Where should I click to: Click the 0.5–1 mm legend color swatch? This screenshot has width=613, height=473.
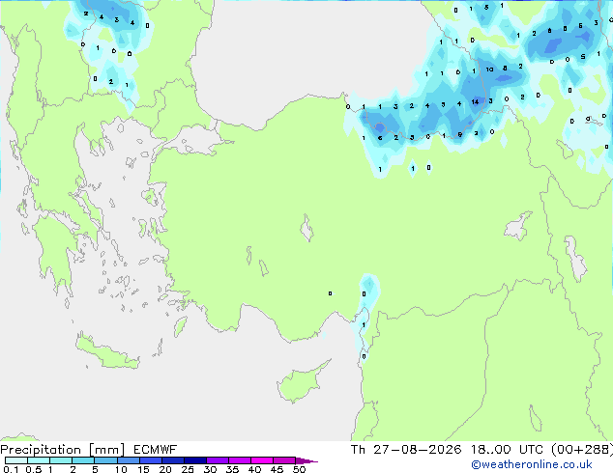[39, 460]
